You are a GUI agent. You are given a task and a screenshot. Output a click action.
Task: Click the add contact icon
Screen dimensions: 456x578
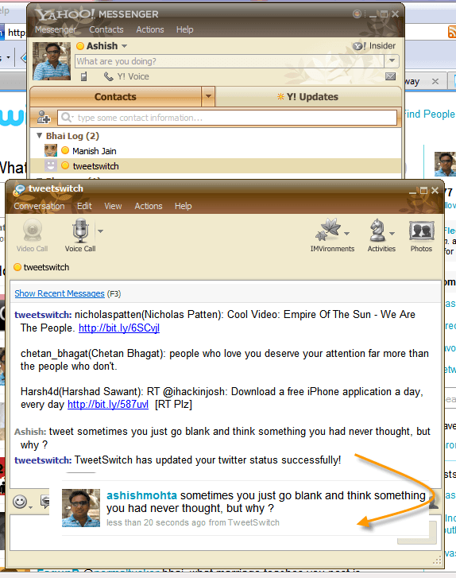pyautogui.click(x=44, y=118)
